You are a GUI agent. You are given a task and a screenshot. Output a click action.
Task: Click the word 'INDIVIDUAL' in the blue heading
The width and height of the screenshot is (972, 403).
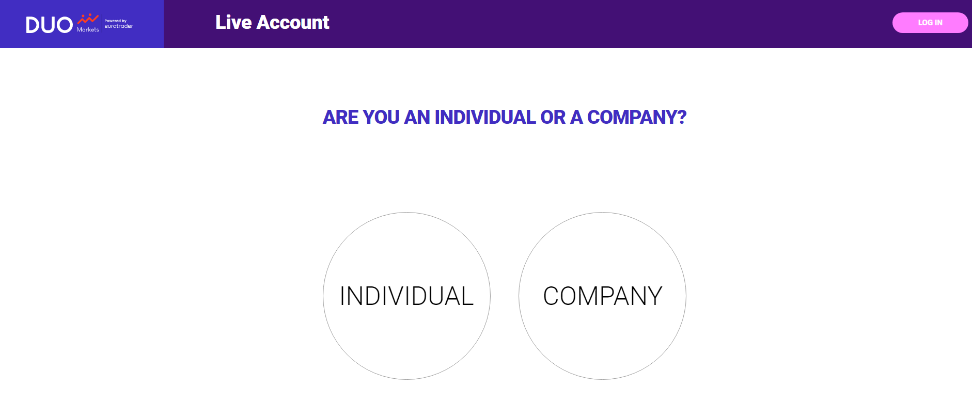point(485,117)
